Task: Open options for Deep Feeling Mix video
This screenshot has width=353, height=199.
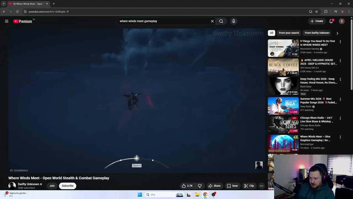Action: tap(340, 80)
